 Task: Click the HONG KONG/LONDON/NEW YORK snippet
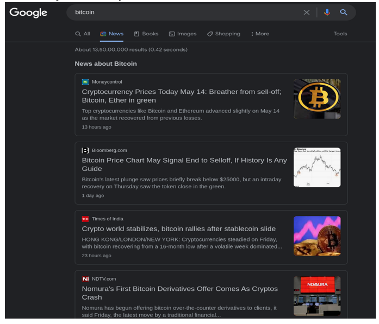[x=182, y=243]
